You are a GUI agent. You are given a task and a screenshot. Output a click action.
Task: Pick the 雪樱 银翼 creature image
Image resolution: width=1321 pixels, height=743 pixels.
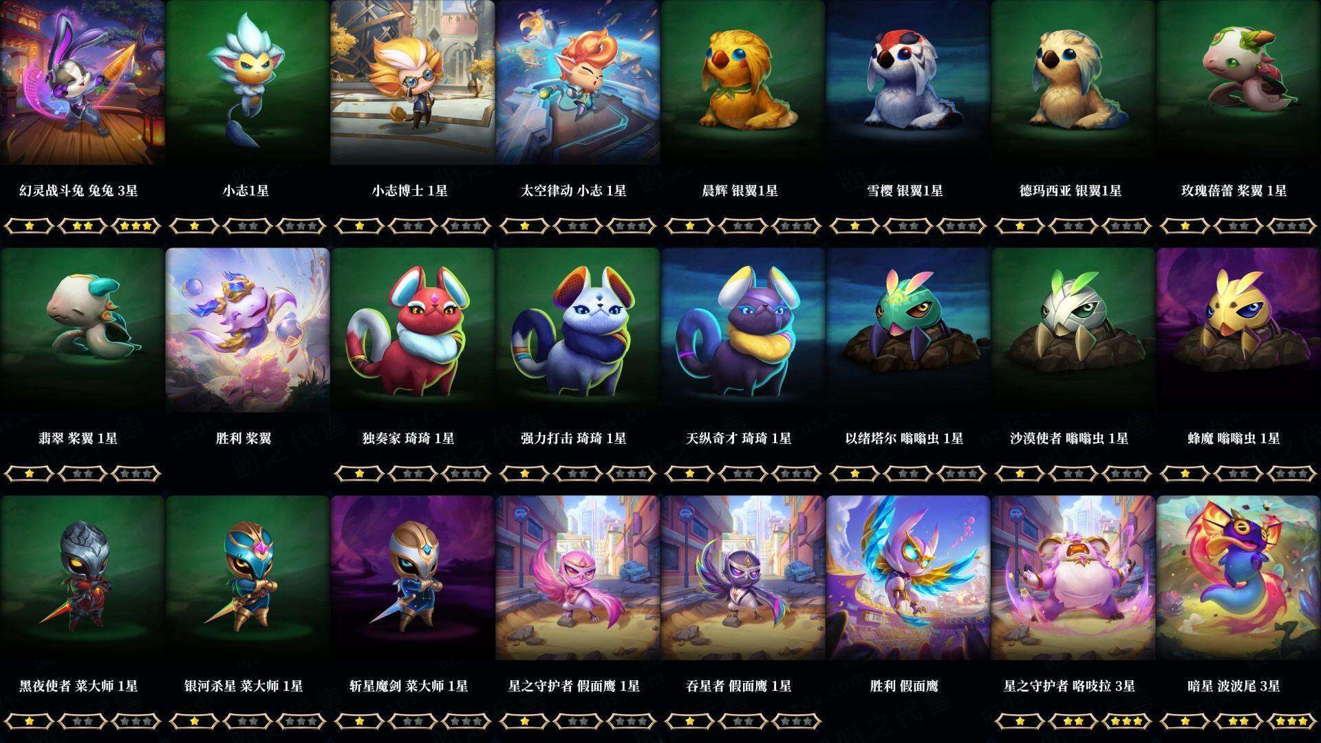(x=908, y=83)
